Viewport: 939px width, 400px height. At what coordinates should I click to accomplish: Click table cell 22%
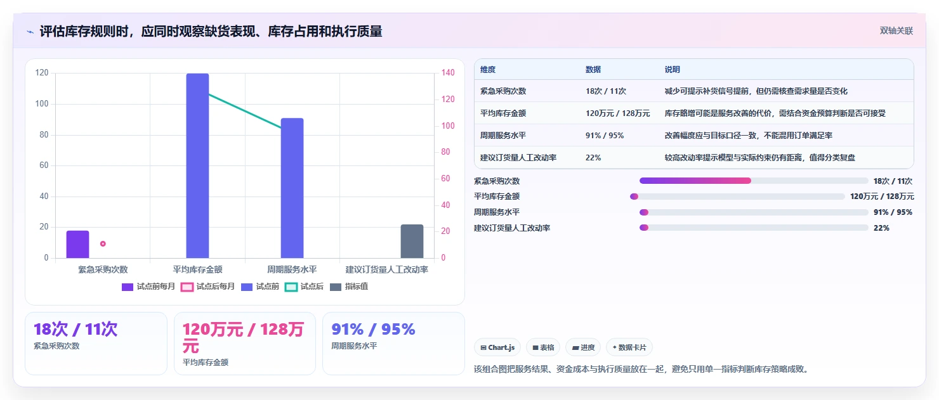(x=593, y=158)
